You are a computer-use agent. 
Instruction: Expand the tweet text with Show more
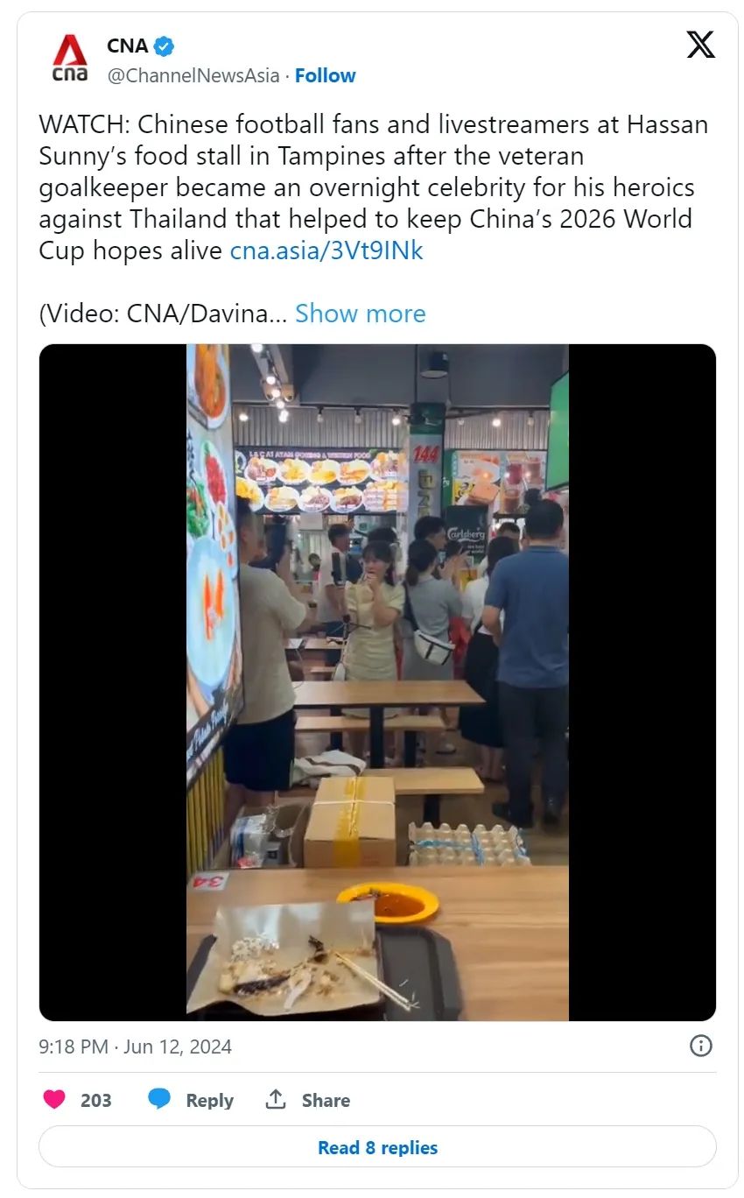click(360, 314)
